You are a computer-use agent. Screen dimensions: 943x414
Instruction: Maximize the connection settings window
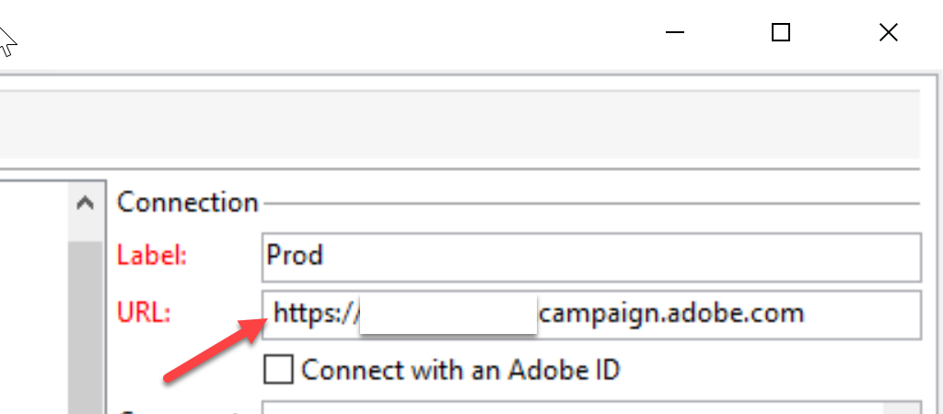(781, 32)
